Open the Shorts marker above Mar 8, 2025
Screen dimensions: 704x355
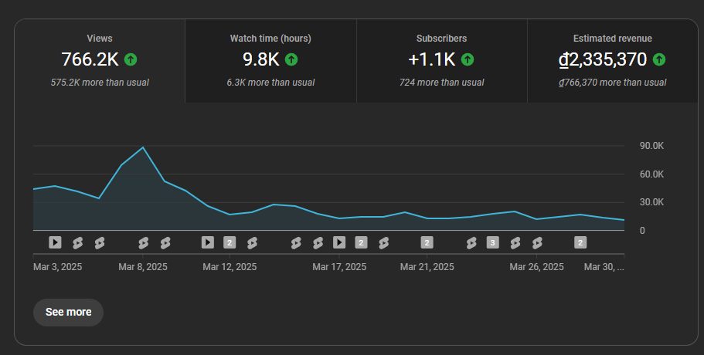[x=143, y=243]
